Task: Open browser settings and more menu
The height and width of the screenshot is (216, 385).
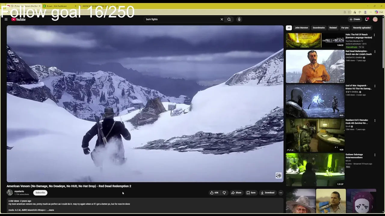Action: (371, 12)
